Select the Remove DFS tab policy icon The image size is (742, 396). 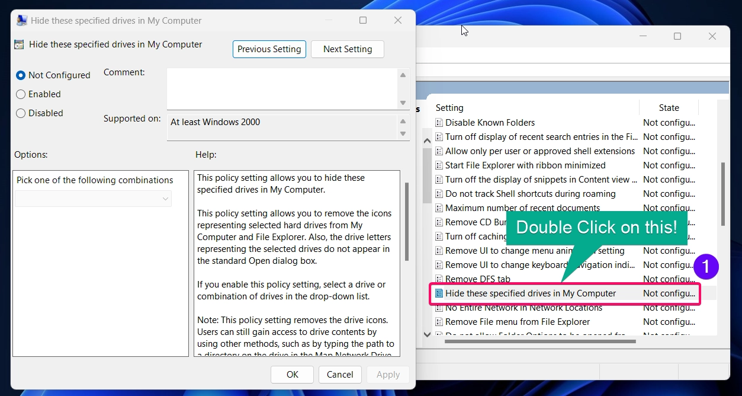(439, 279)
